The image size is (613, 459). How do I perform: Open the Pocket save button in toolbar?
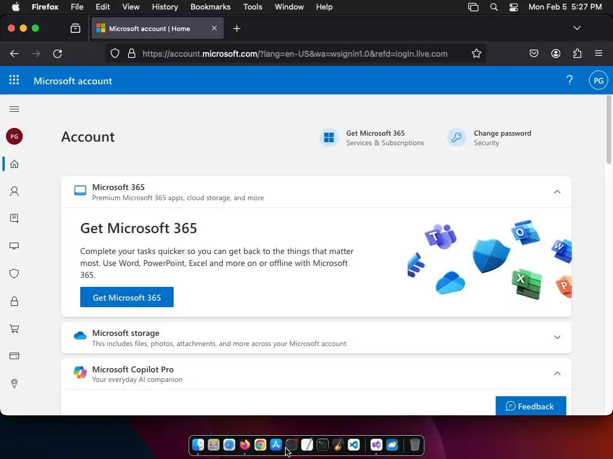[x=533, y=53]
